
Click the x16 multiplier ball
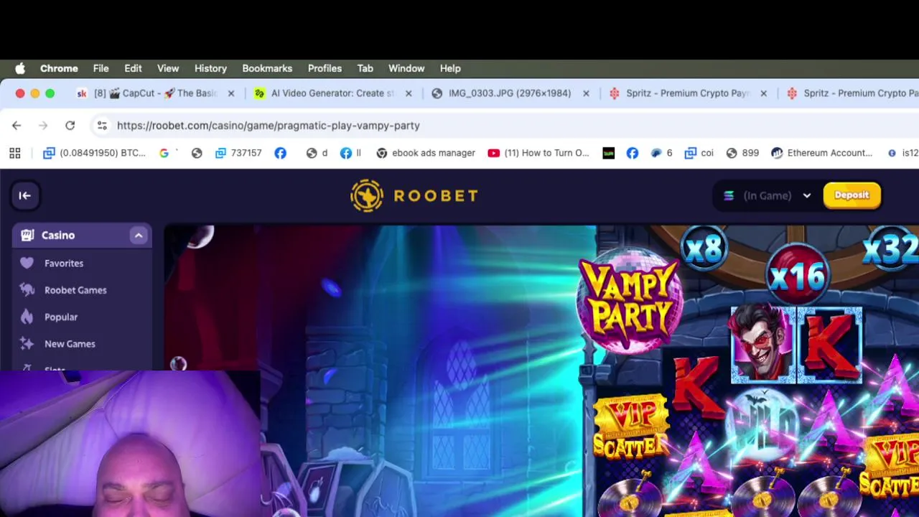pyautogui.click(x=797, y=276)
